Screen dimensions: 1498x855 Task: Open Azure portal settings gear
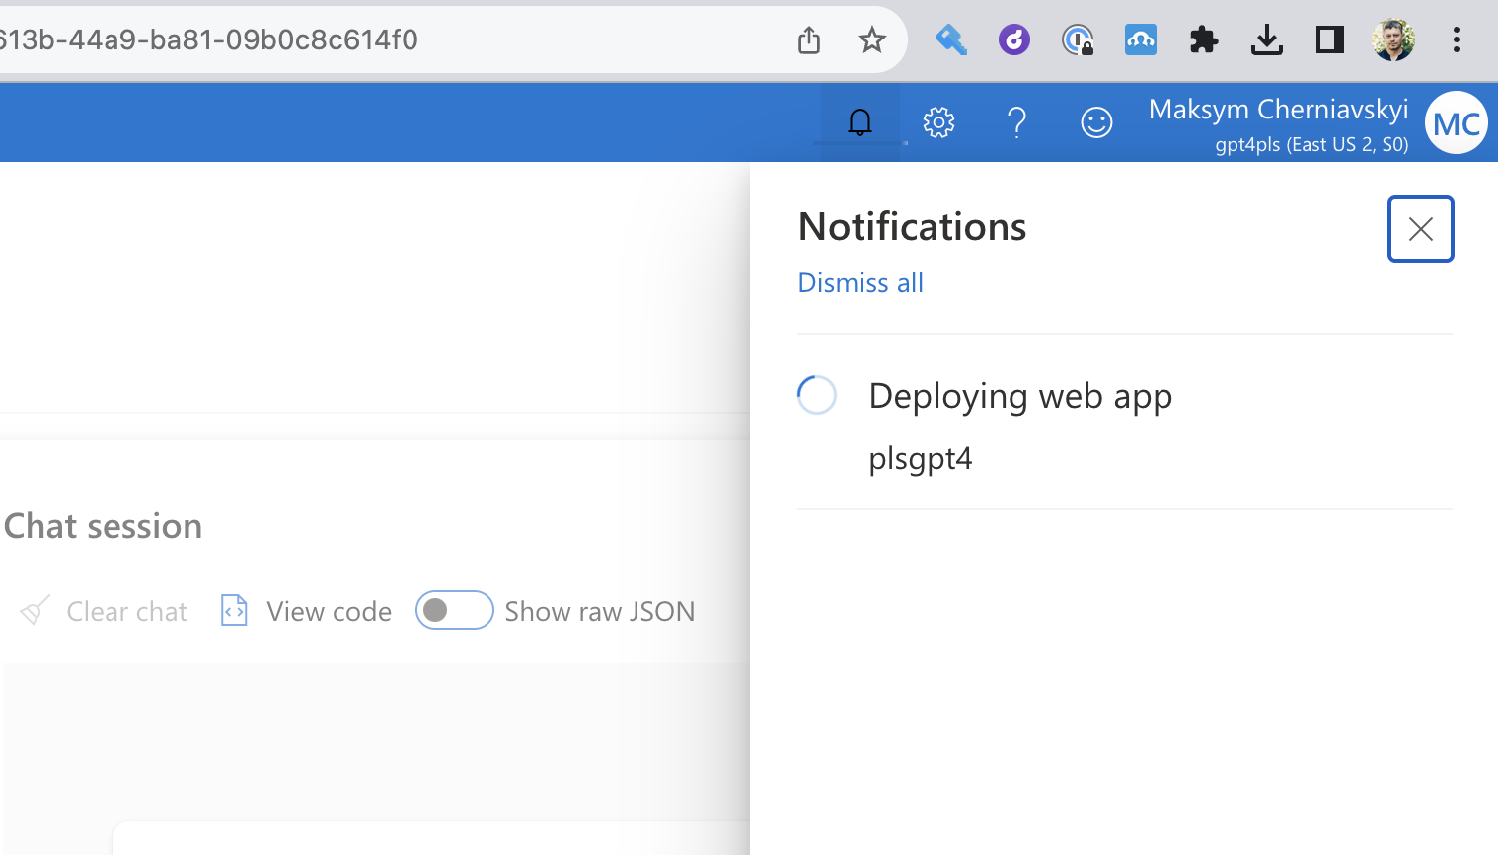pyautogui.click(x=938, y=121)
